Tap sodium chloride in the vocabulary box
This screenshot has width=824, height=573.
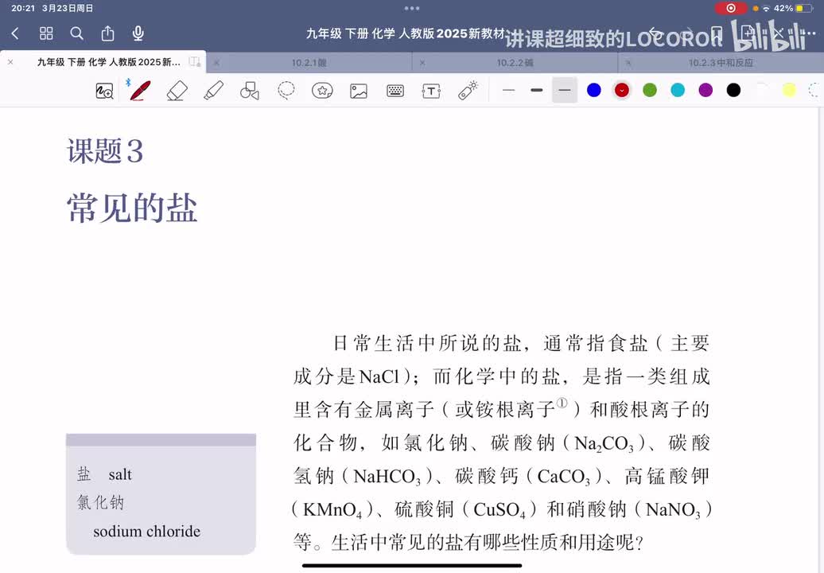(146, 532)
